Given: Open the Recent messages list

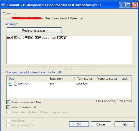Looking at the screenshot, I should pyautogui.click(x=34, y=30).
